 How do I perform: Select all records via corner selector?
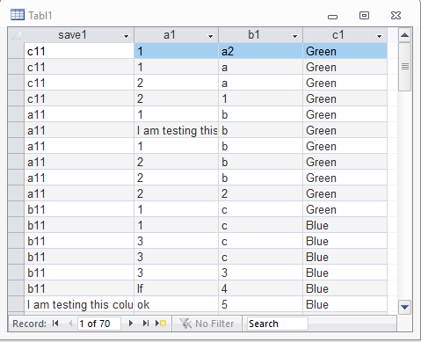click(16, 35)
